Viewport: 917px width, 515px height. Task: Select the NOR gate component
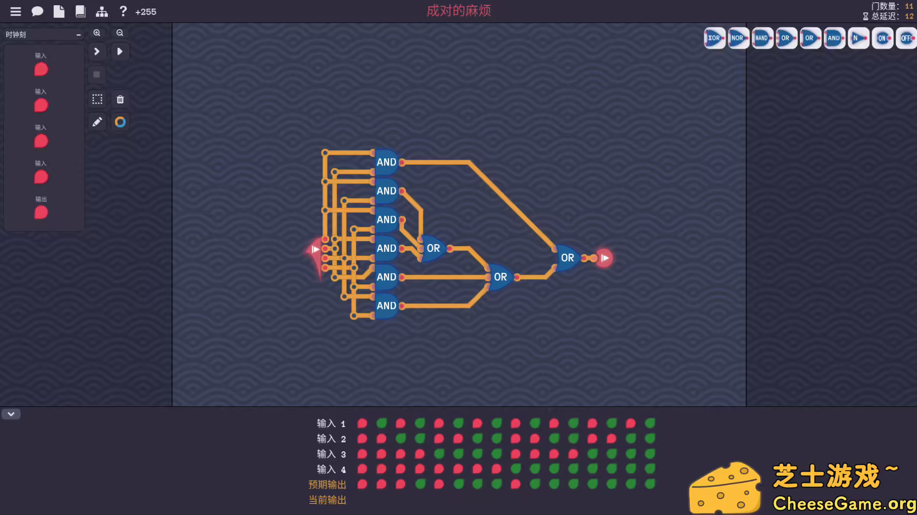click(737, 38)
